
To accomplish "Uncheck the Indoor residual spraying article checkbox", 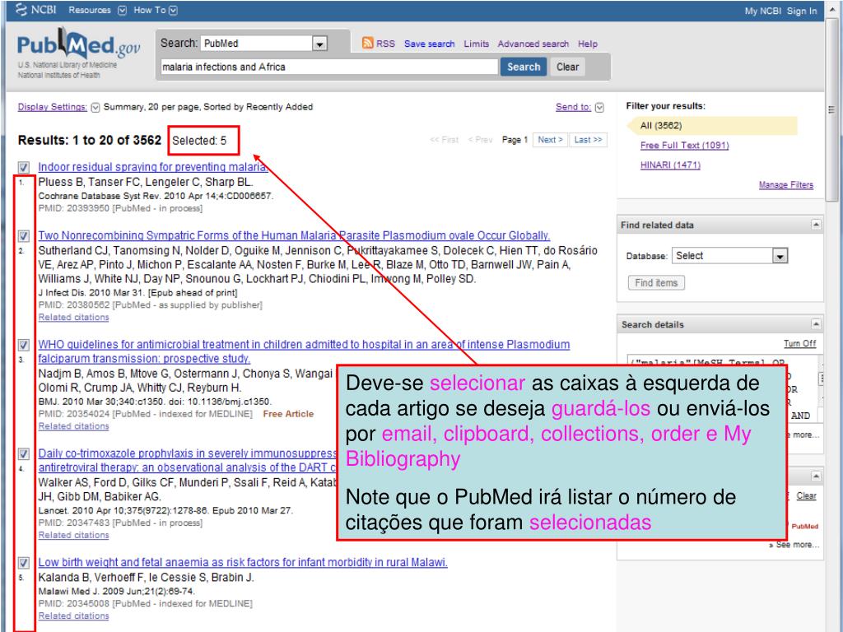I will [x=24, y=167].
